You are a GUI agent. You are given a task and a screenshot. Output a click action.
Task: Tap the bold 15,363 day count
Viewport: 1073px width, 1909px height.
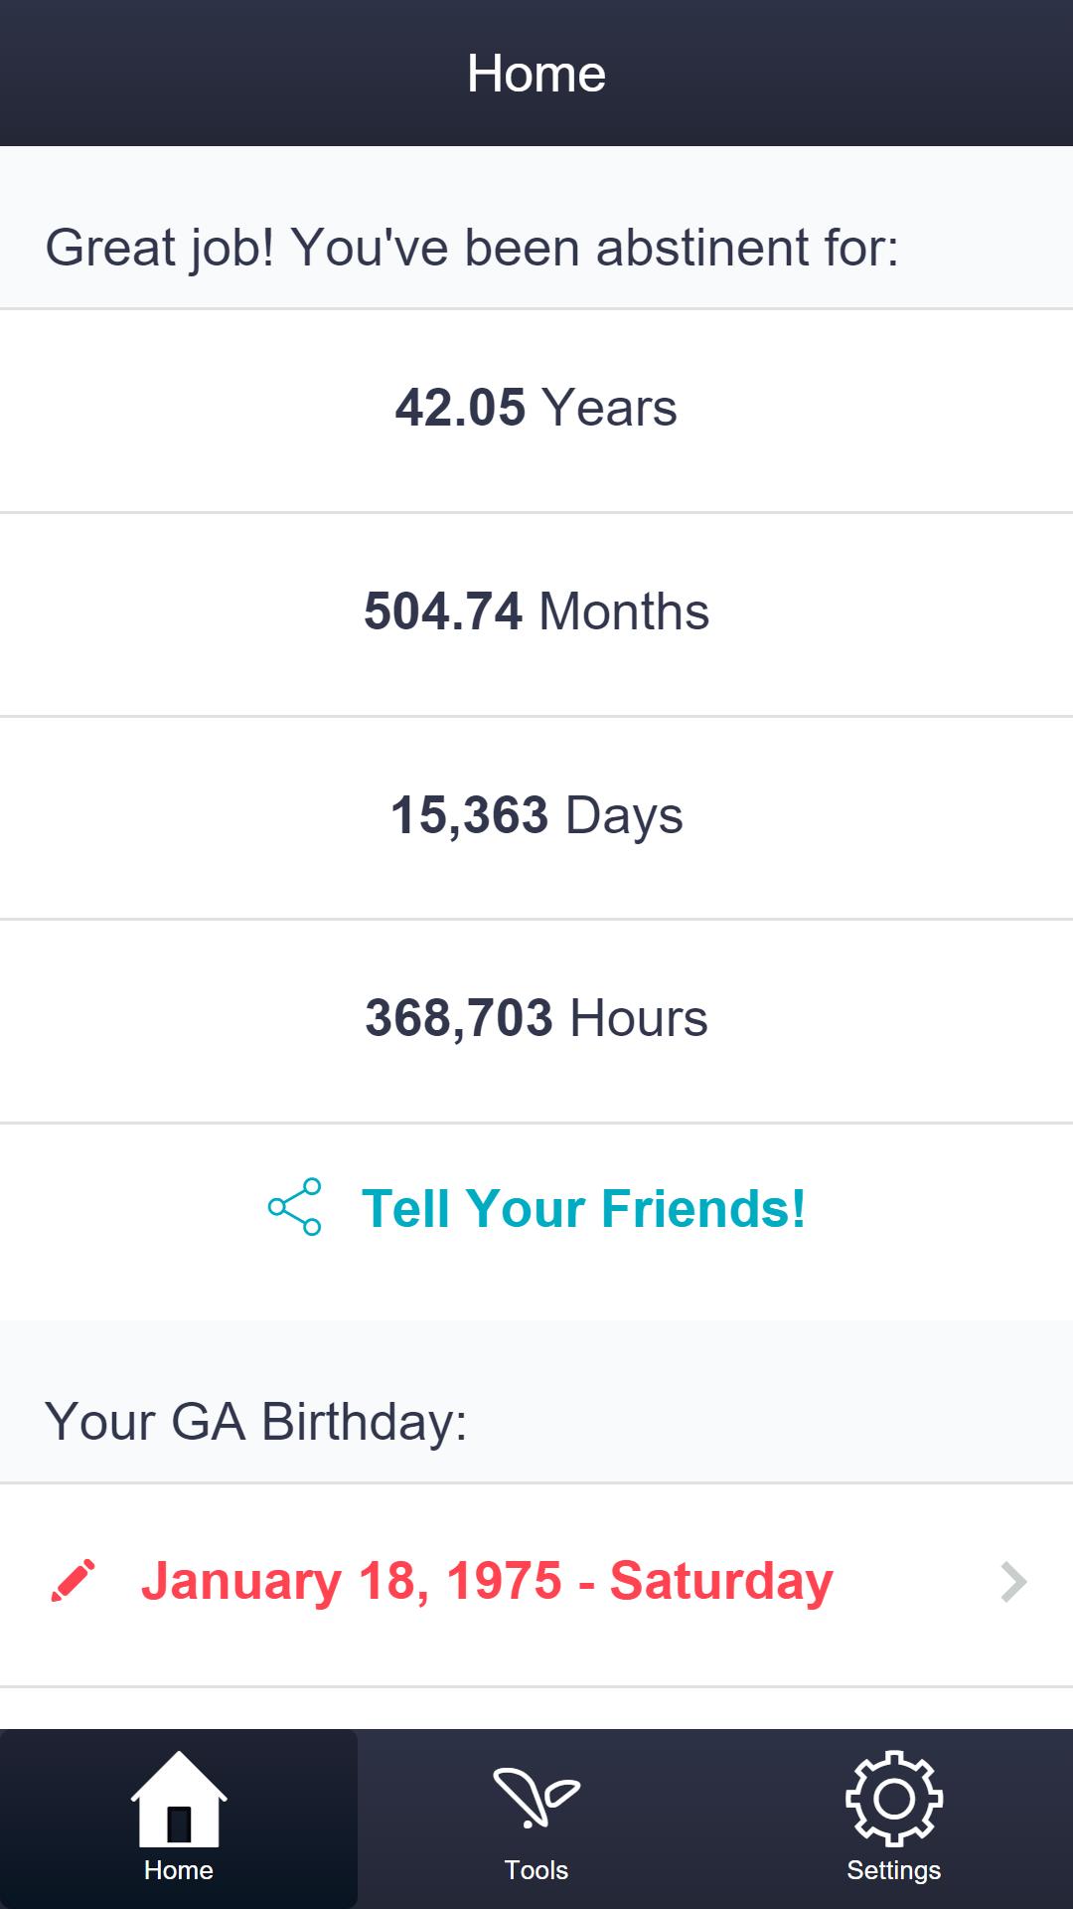469,815
